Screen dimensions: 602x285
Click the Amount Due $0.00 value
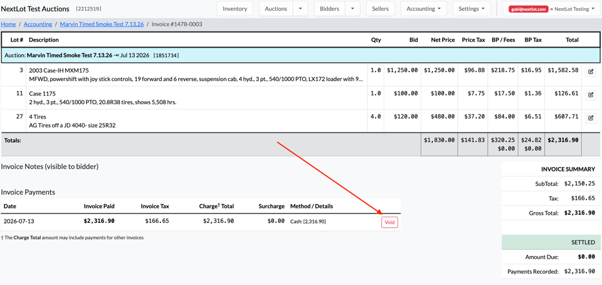coord(587,257)
